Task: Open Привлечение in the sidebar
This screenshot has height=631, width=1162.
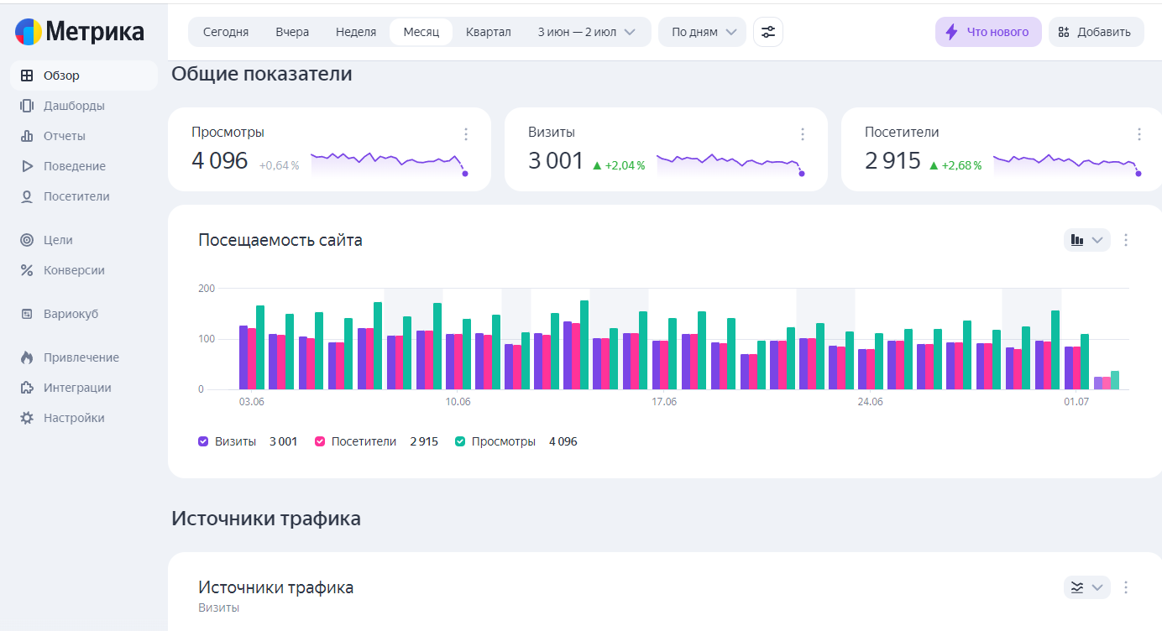Action: 81,357
